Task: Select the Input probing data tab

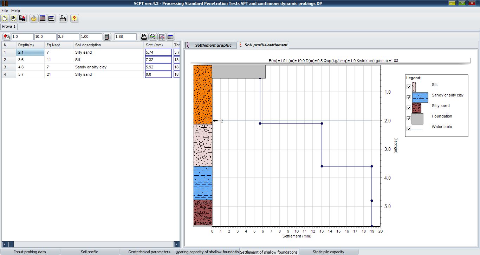Action: click(30, 252)
